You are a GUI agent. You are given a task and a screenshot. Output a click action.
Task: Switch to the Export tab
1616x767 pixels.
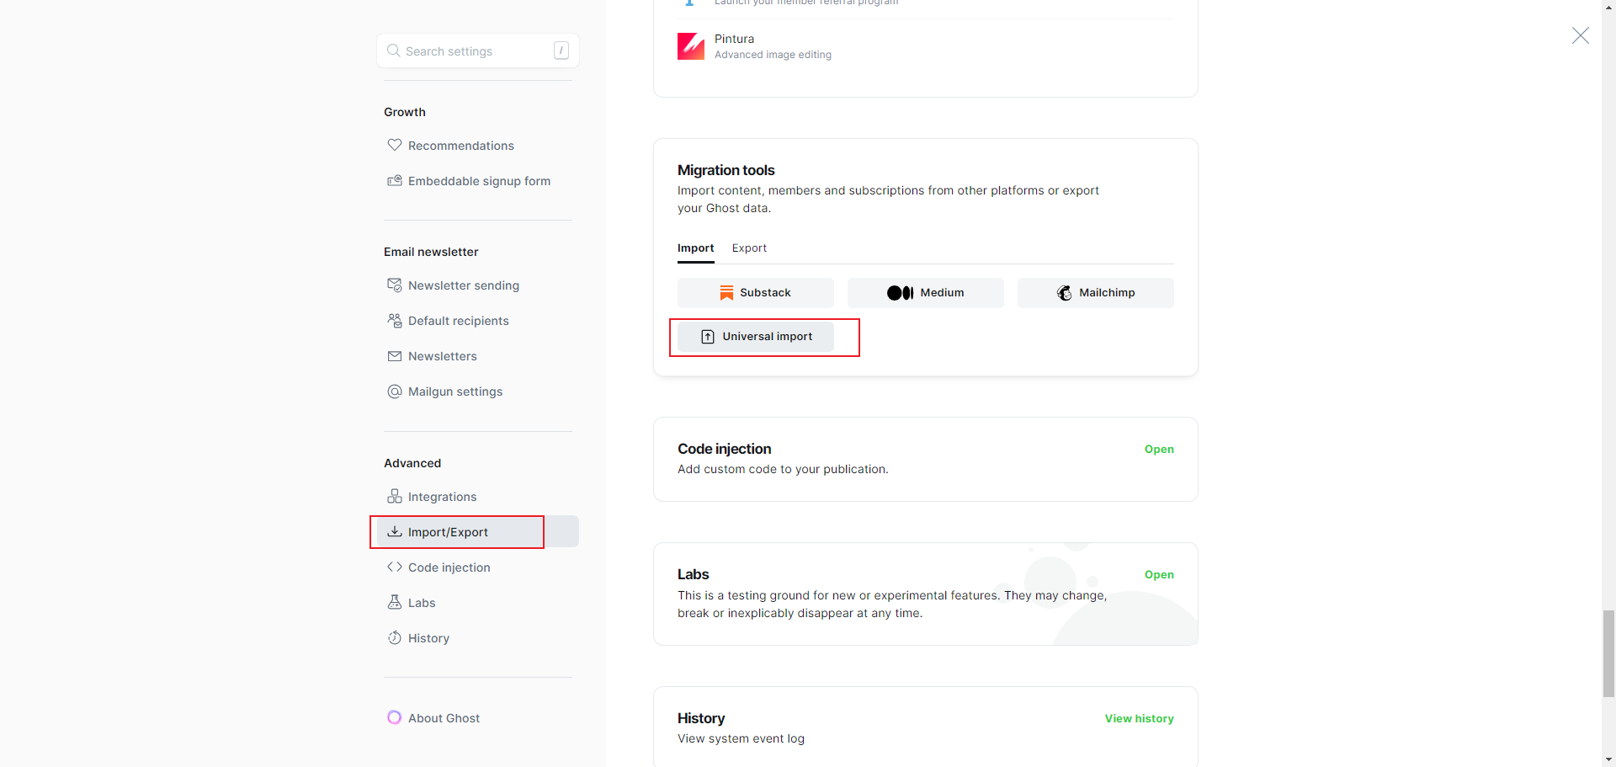tap(749, 248)
